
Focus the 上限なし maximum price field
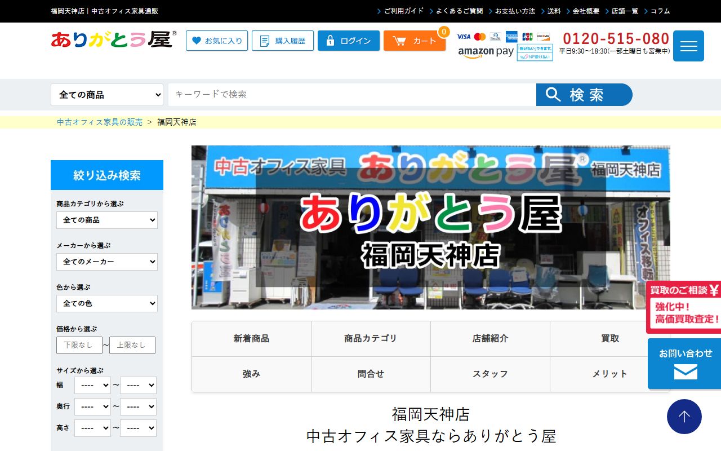[x=132, y=345]
